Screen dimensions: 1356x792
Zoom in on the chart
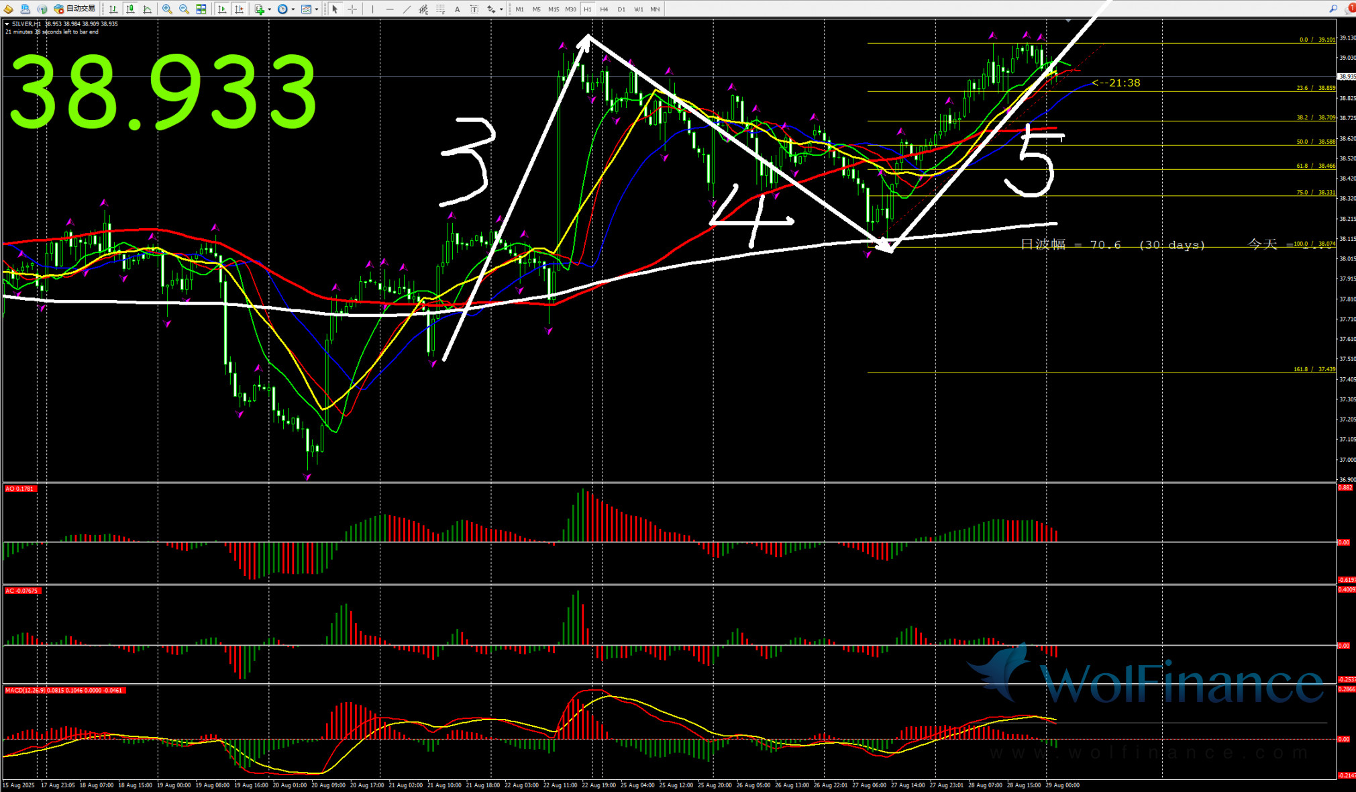tap(167, 9)
